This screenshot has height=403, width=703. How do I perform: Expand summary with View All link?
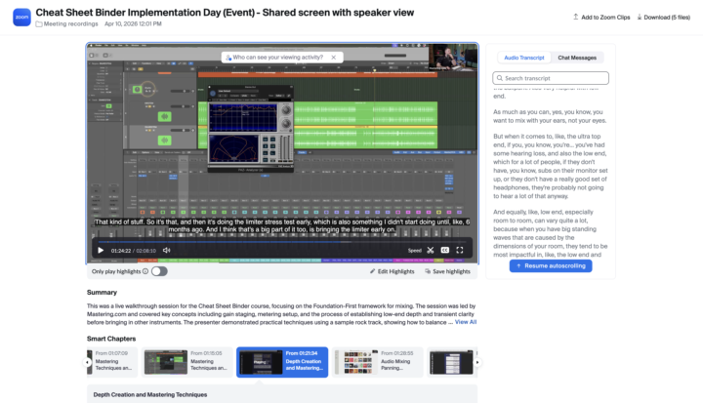[x=466, y=322]
